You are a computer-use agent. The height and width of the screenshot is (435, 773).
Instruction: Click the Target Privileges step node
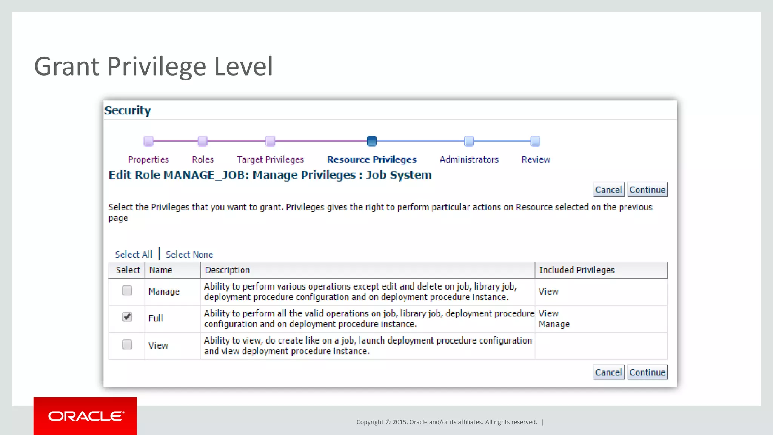[x=270, y=141]
